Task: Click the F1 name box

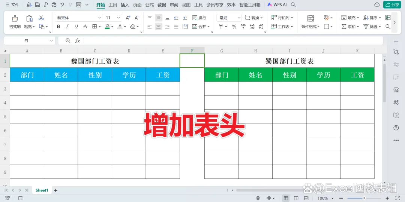Action: tap(26, 41)
